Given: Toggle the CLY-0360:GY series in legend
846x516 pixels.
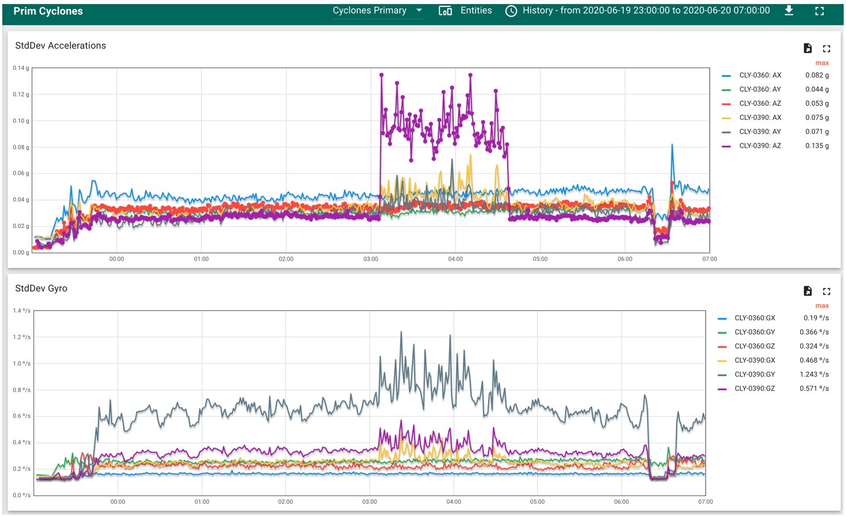Looking at the screenshot, I should (755, 332).
